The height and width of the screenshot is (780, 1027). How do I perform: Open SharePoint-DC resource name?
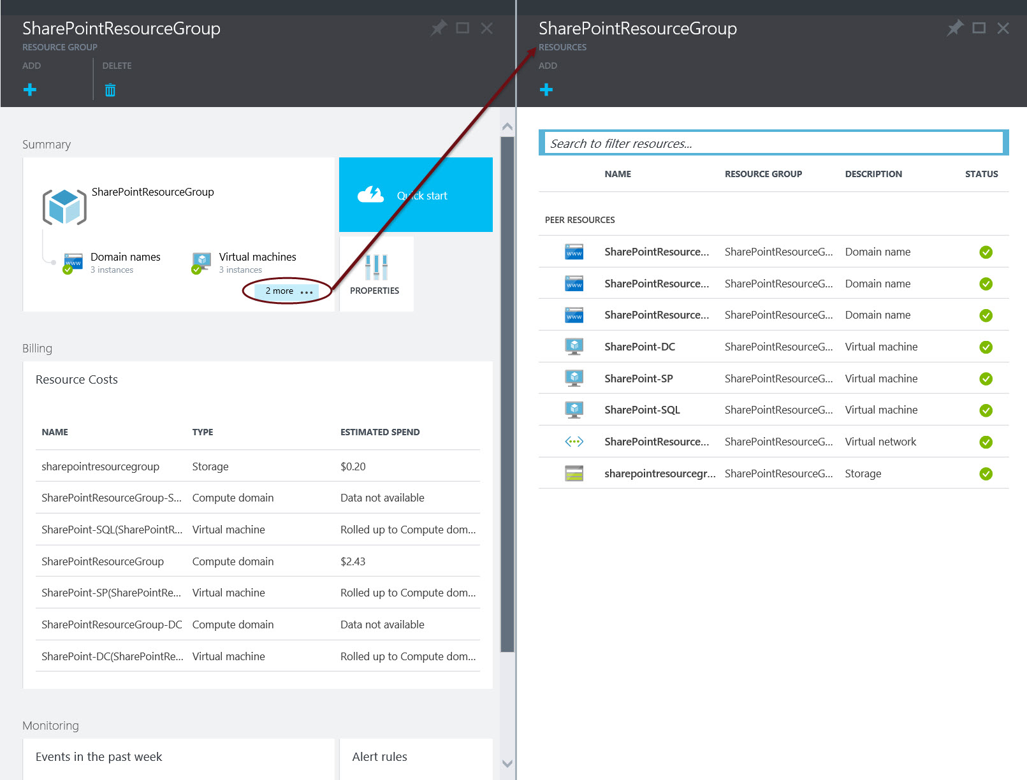point(640,347)
